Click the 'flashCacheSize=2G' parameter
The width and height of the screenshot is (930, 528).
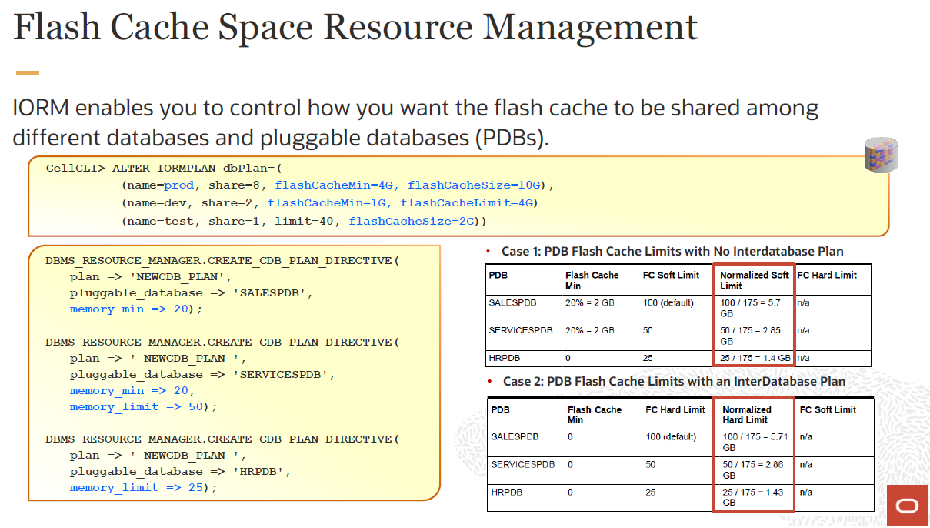coord(412,222)
